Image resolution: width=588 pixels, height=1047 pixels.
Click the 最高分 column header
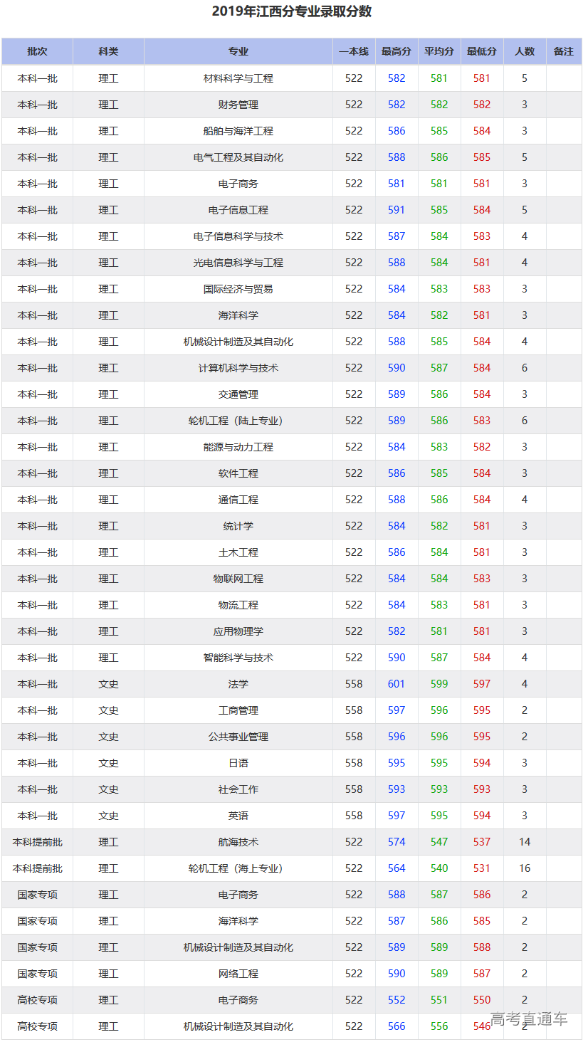[397, 51]
